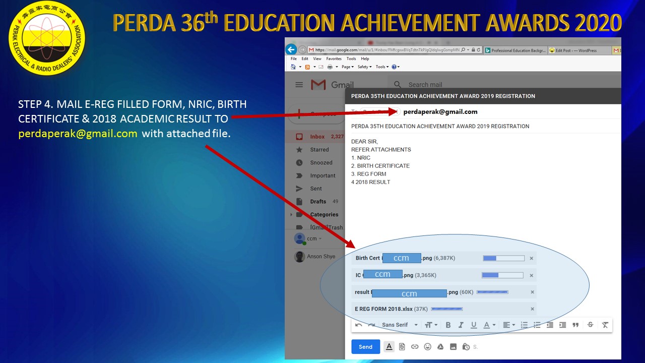
Task: Open the Safety dropdown in command bar
Action: [x=364, y=67]
